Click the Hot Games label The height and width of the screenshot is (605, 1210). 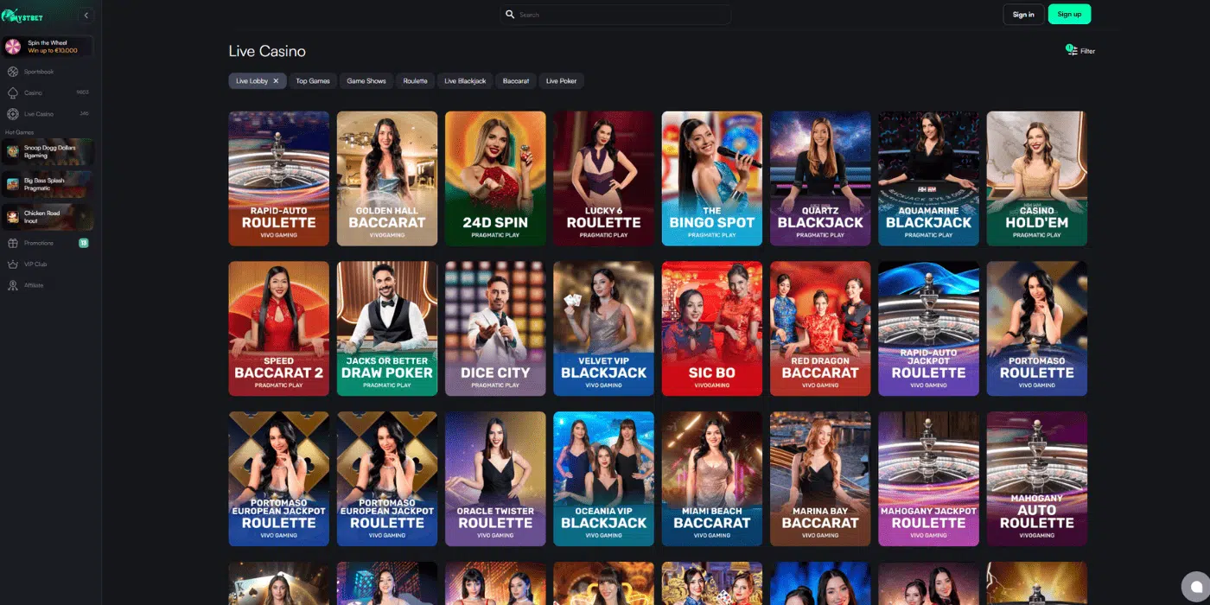click(19, 132)
